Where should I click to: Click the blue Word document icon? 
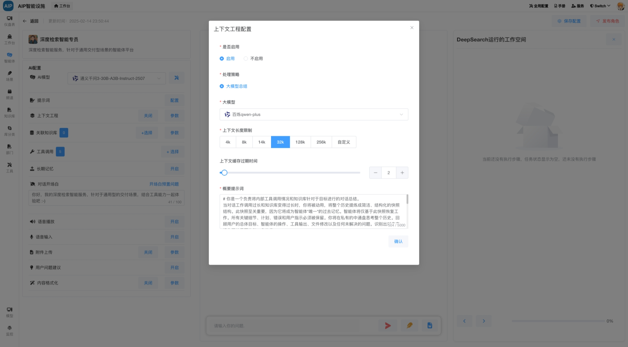click(430, 325)
